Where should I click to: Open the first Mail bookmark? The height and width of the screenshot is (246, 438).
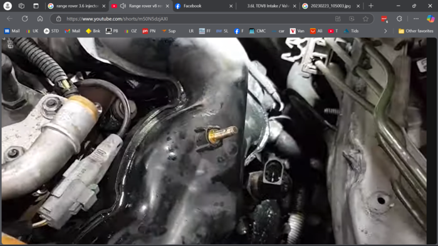[x=12, y=31]
